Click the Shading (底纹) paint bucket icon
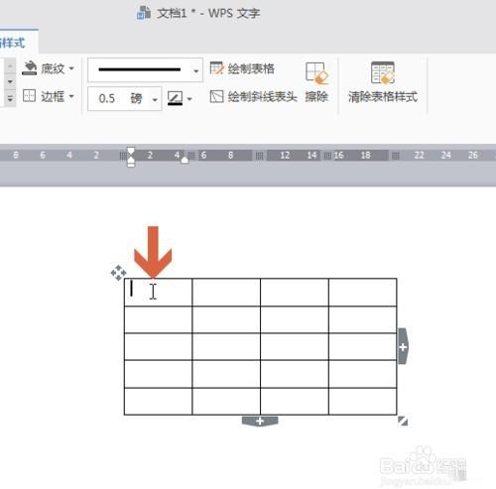 30,68
